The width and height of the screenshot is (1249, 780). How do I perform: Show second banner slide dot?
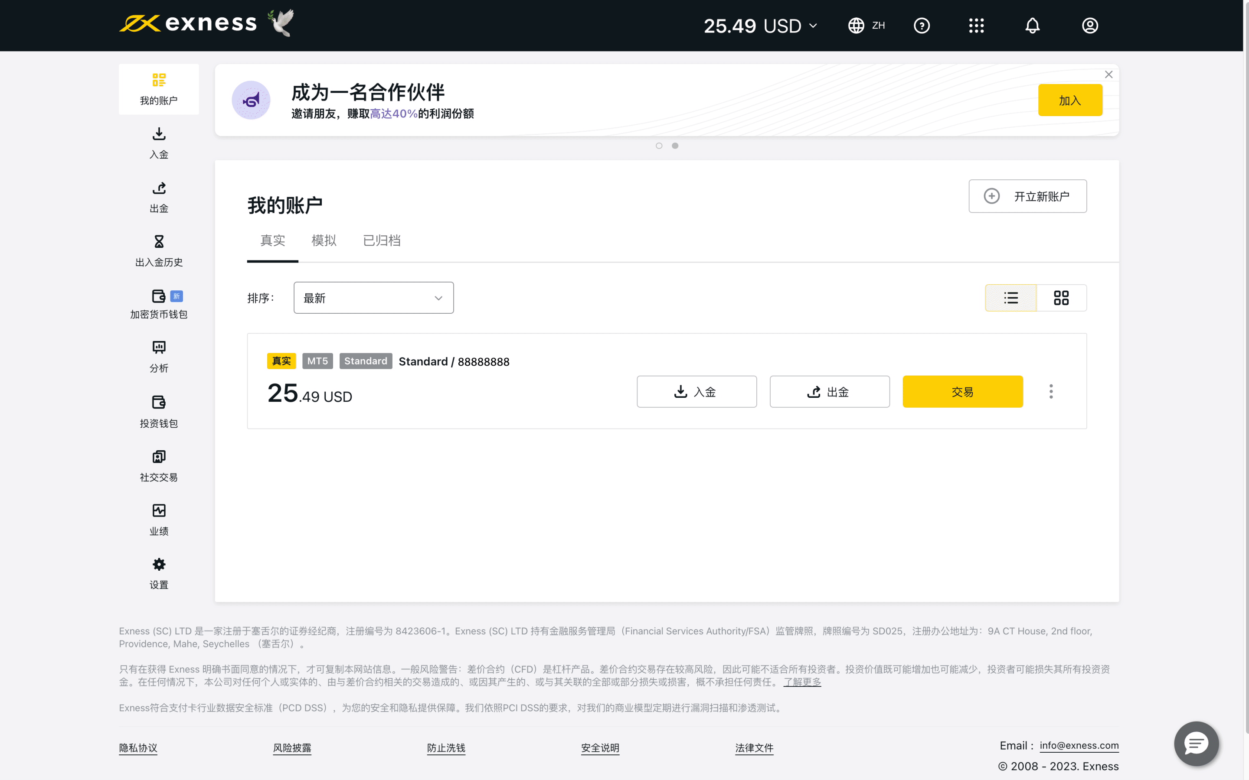click(675, 146)
